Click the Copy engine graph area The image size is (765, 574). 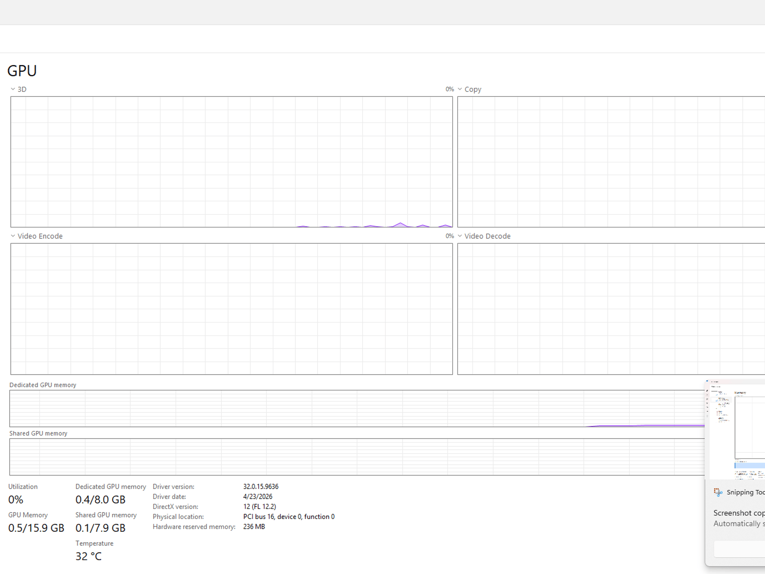[611, 162]
